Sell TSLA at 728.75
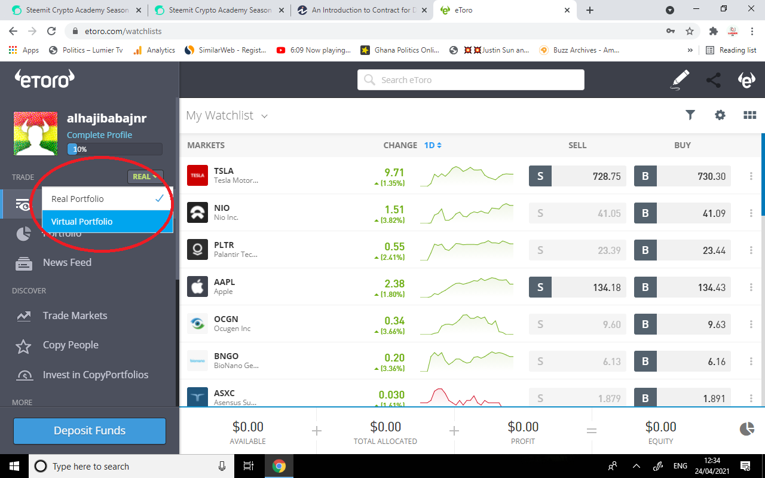 (x=577, y=176)
